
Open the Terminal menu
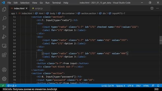(x=56, y=3)
